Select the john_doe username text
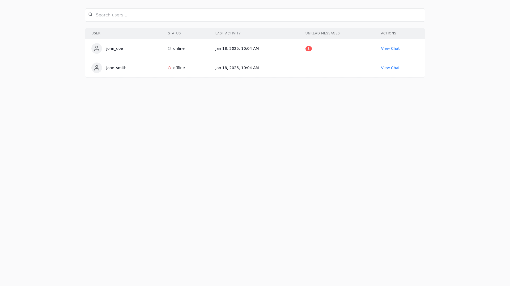This screenshot has width=510, height=286. click(114, 48)
